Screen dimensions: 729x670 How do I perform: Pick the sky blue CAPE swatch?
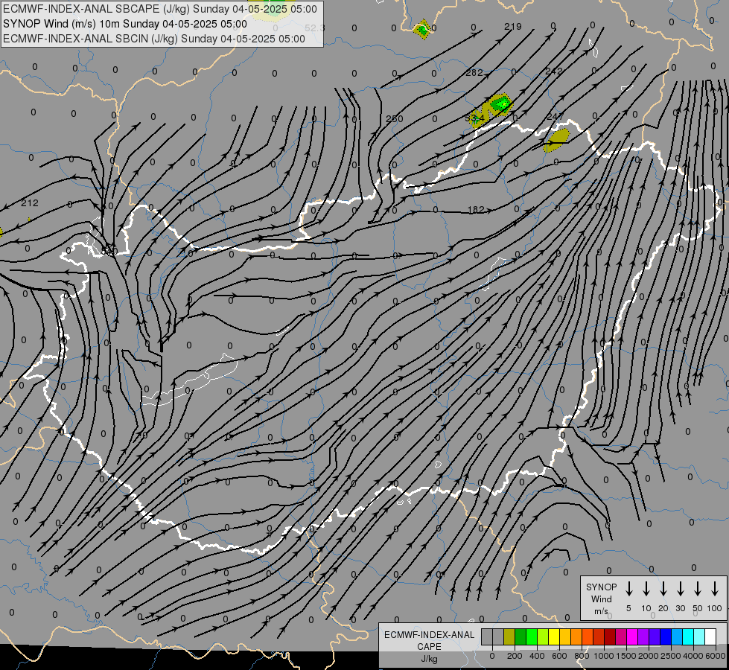[677, 636]
